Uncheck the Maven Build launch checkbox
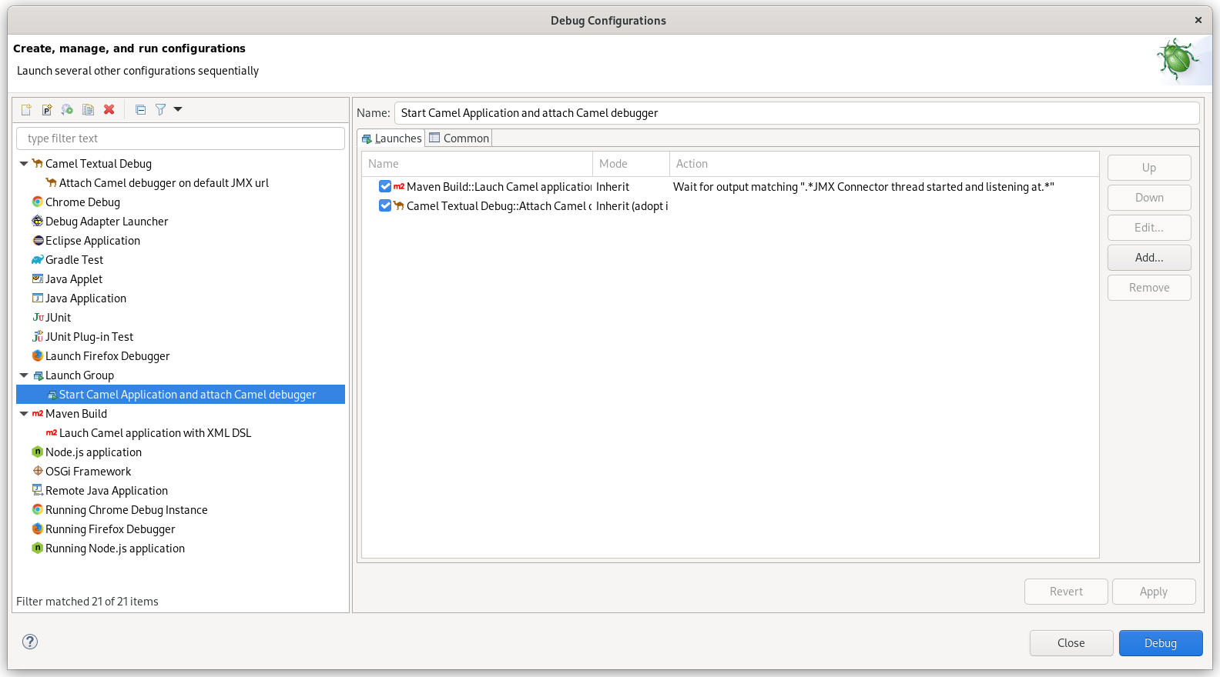The height and width of the screenshot is (677, 1220). pos(385,187)
